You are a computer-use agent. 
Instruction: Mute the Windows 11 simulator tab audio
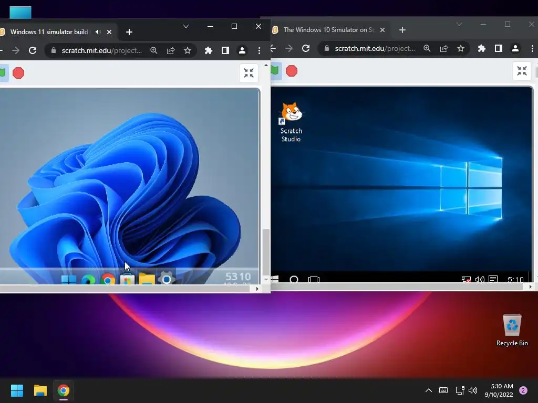[98, 32]
